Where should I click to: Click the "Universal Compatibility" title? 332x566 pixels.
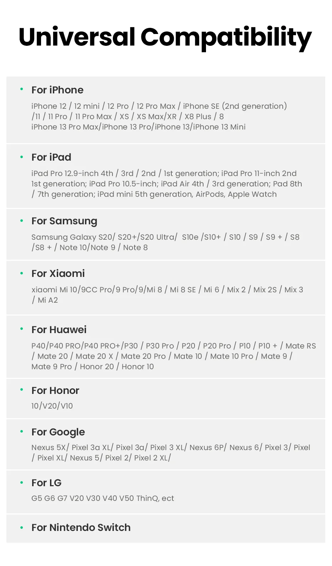coord(165,38)
